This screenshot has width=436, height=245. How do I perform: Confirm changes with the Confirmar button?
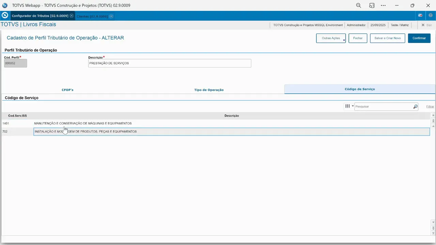click(x=419, y=38)
